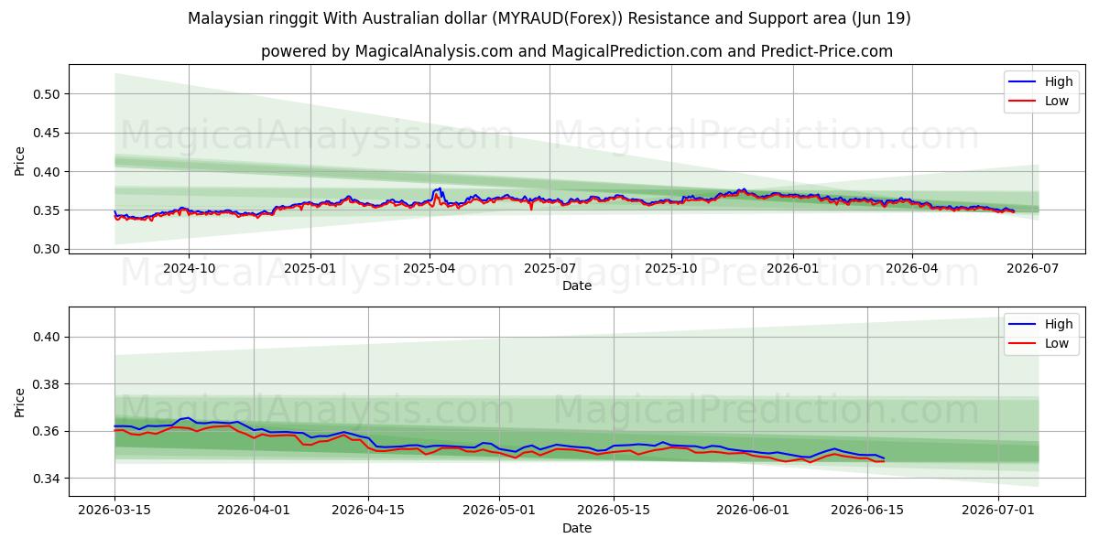The height and width of the screenshot is (549, 1099).
Task: Click the 'Date' axis label under bottom chart
Action: point(577,528)
